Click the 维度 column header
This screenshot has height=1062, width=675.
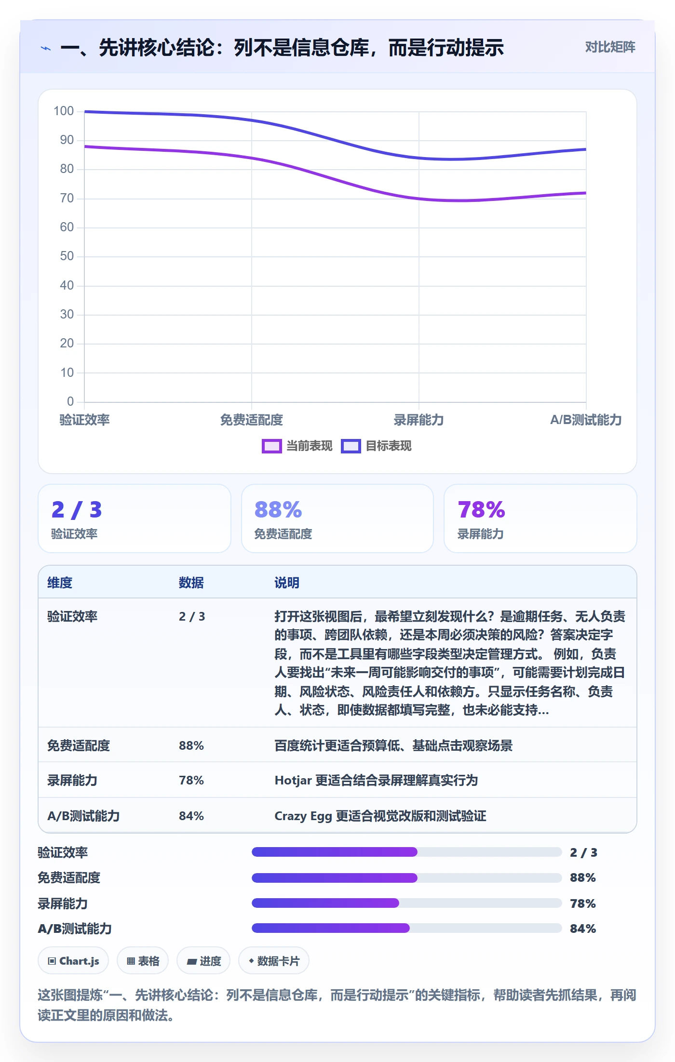tap(60, 583)
